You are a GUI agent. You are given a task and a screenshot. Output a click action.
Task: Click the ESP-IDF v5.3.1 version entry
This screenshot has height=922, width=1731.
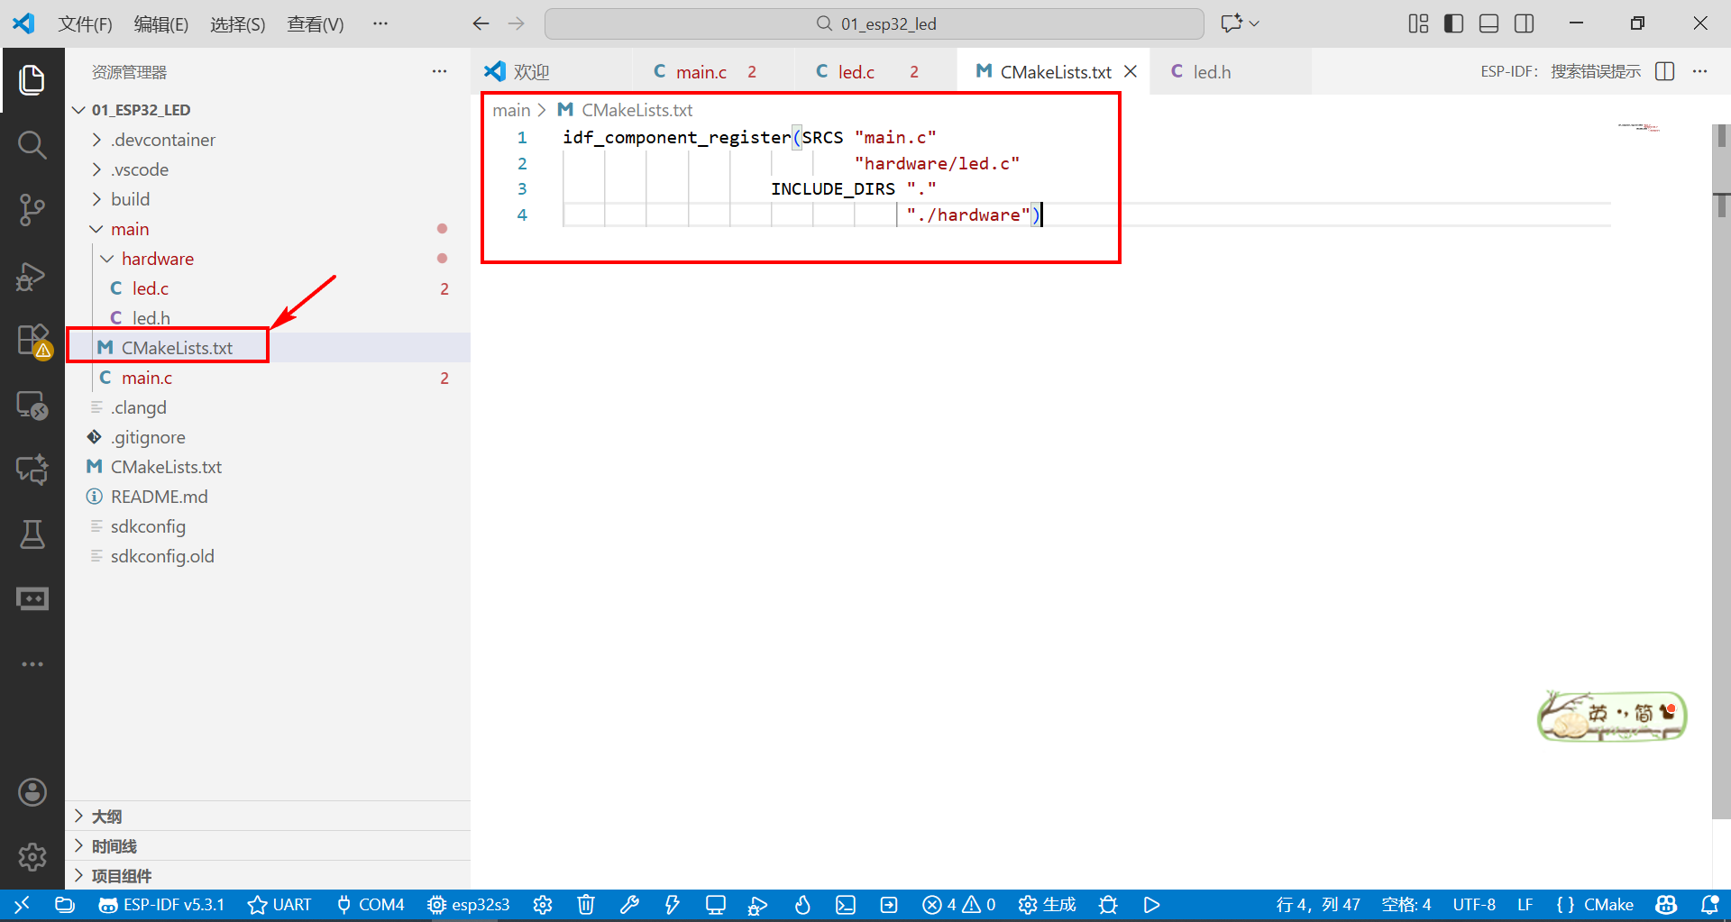[161, 904]
